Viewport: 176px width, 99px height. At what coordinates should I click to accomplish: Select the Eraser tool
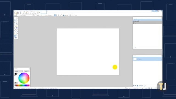pos(17,30)
